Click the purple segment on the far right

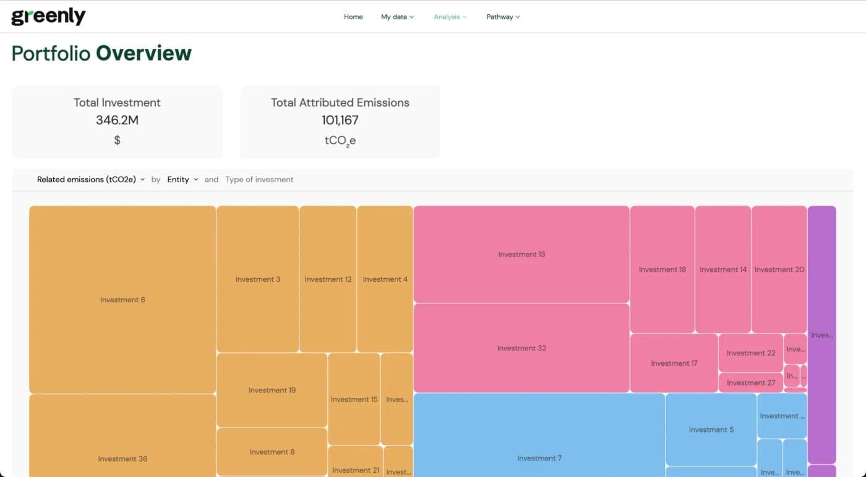pos(821,334)
